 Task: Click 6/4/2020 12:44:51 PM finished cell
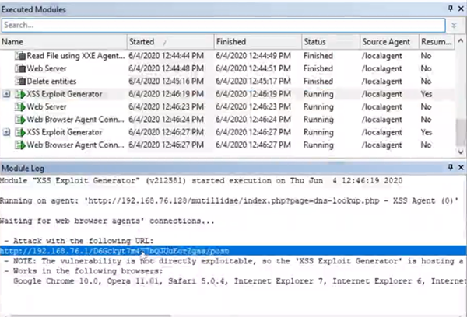tap(253, 68)
